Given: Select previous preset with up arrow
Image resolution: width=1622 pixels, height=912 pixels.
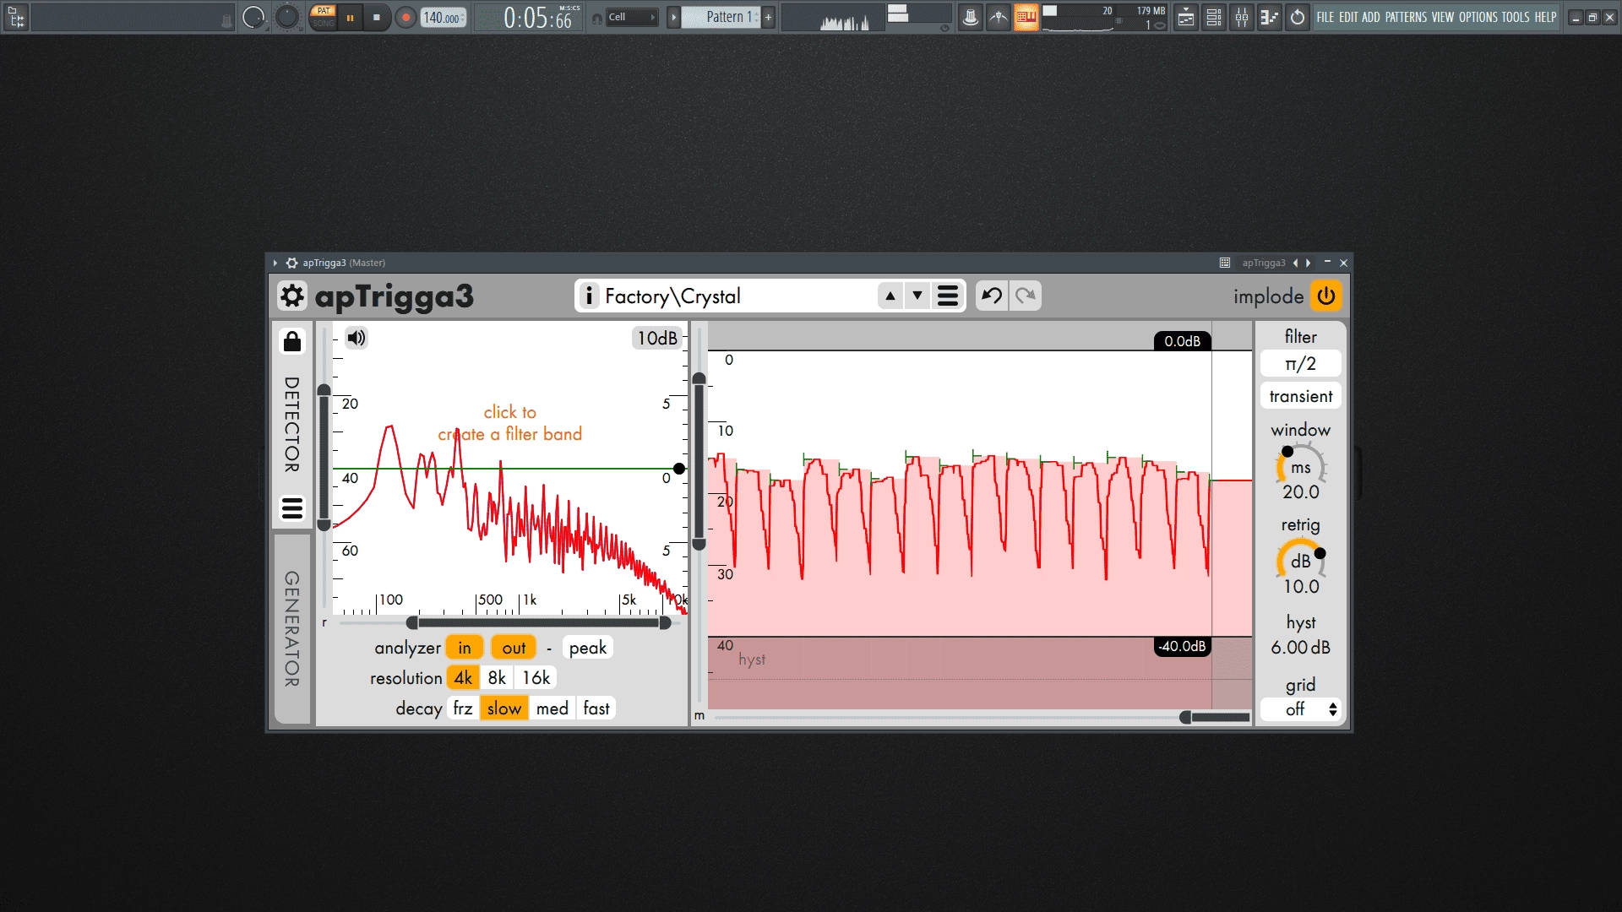Looking at the screenshot, I should tap(890, 296).
